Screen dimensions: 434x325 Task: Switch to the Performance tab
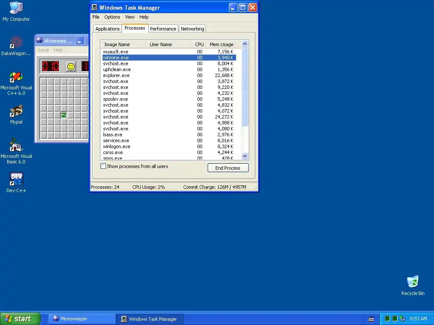[163, 29]
